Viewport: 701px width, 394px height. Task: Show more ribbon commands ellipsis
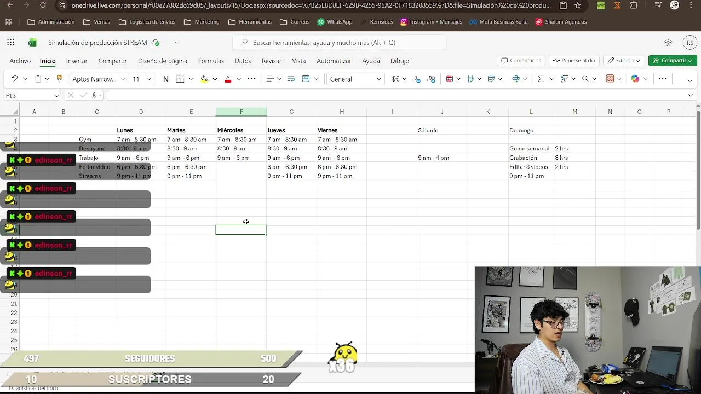[663, 79]
